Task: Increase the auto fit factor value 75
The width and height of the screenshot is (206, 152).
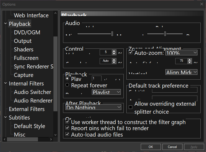Action: point(189,60)
